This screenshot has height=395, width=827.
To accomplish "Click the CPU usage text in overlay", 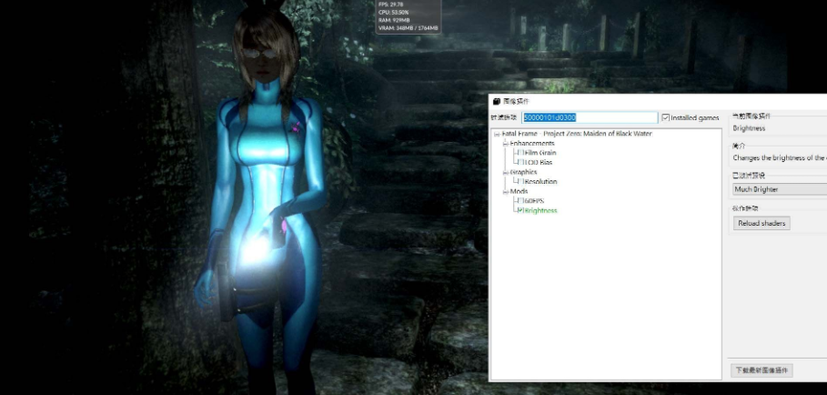I will coord(393,12).
